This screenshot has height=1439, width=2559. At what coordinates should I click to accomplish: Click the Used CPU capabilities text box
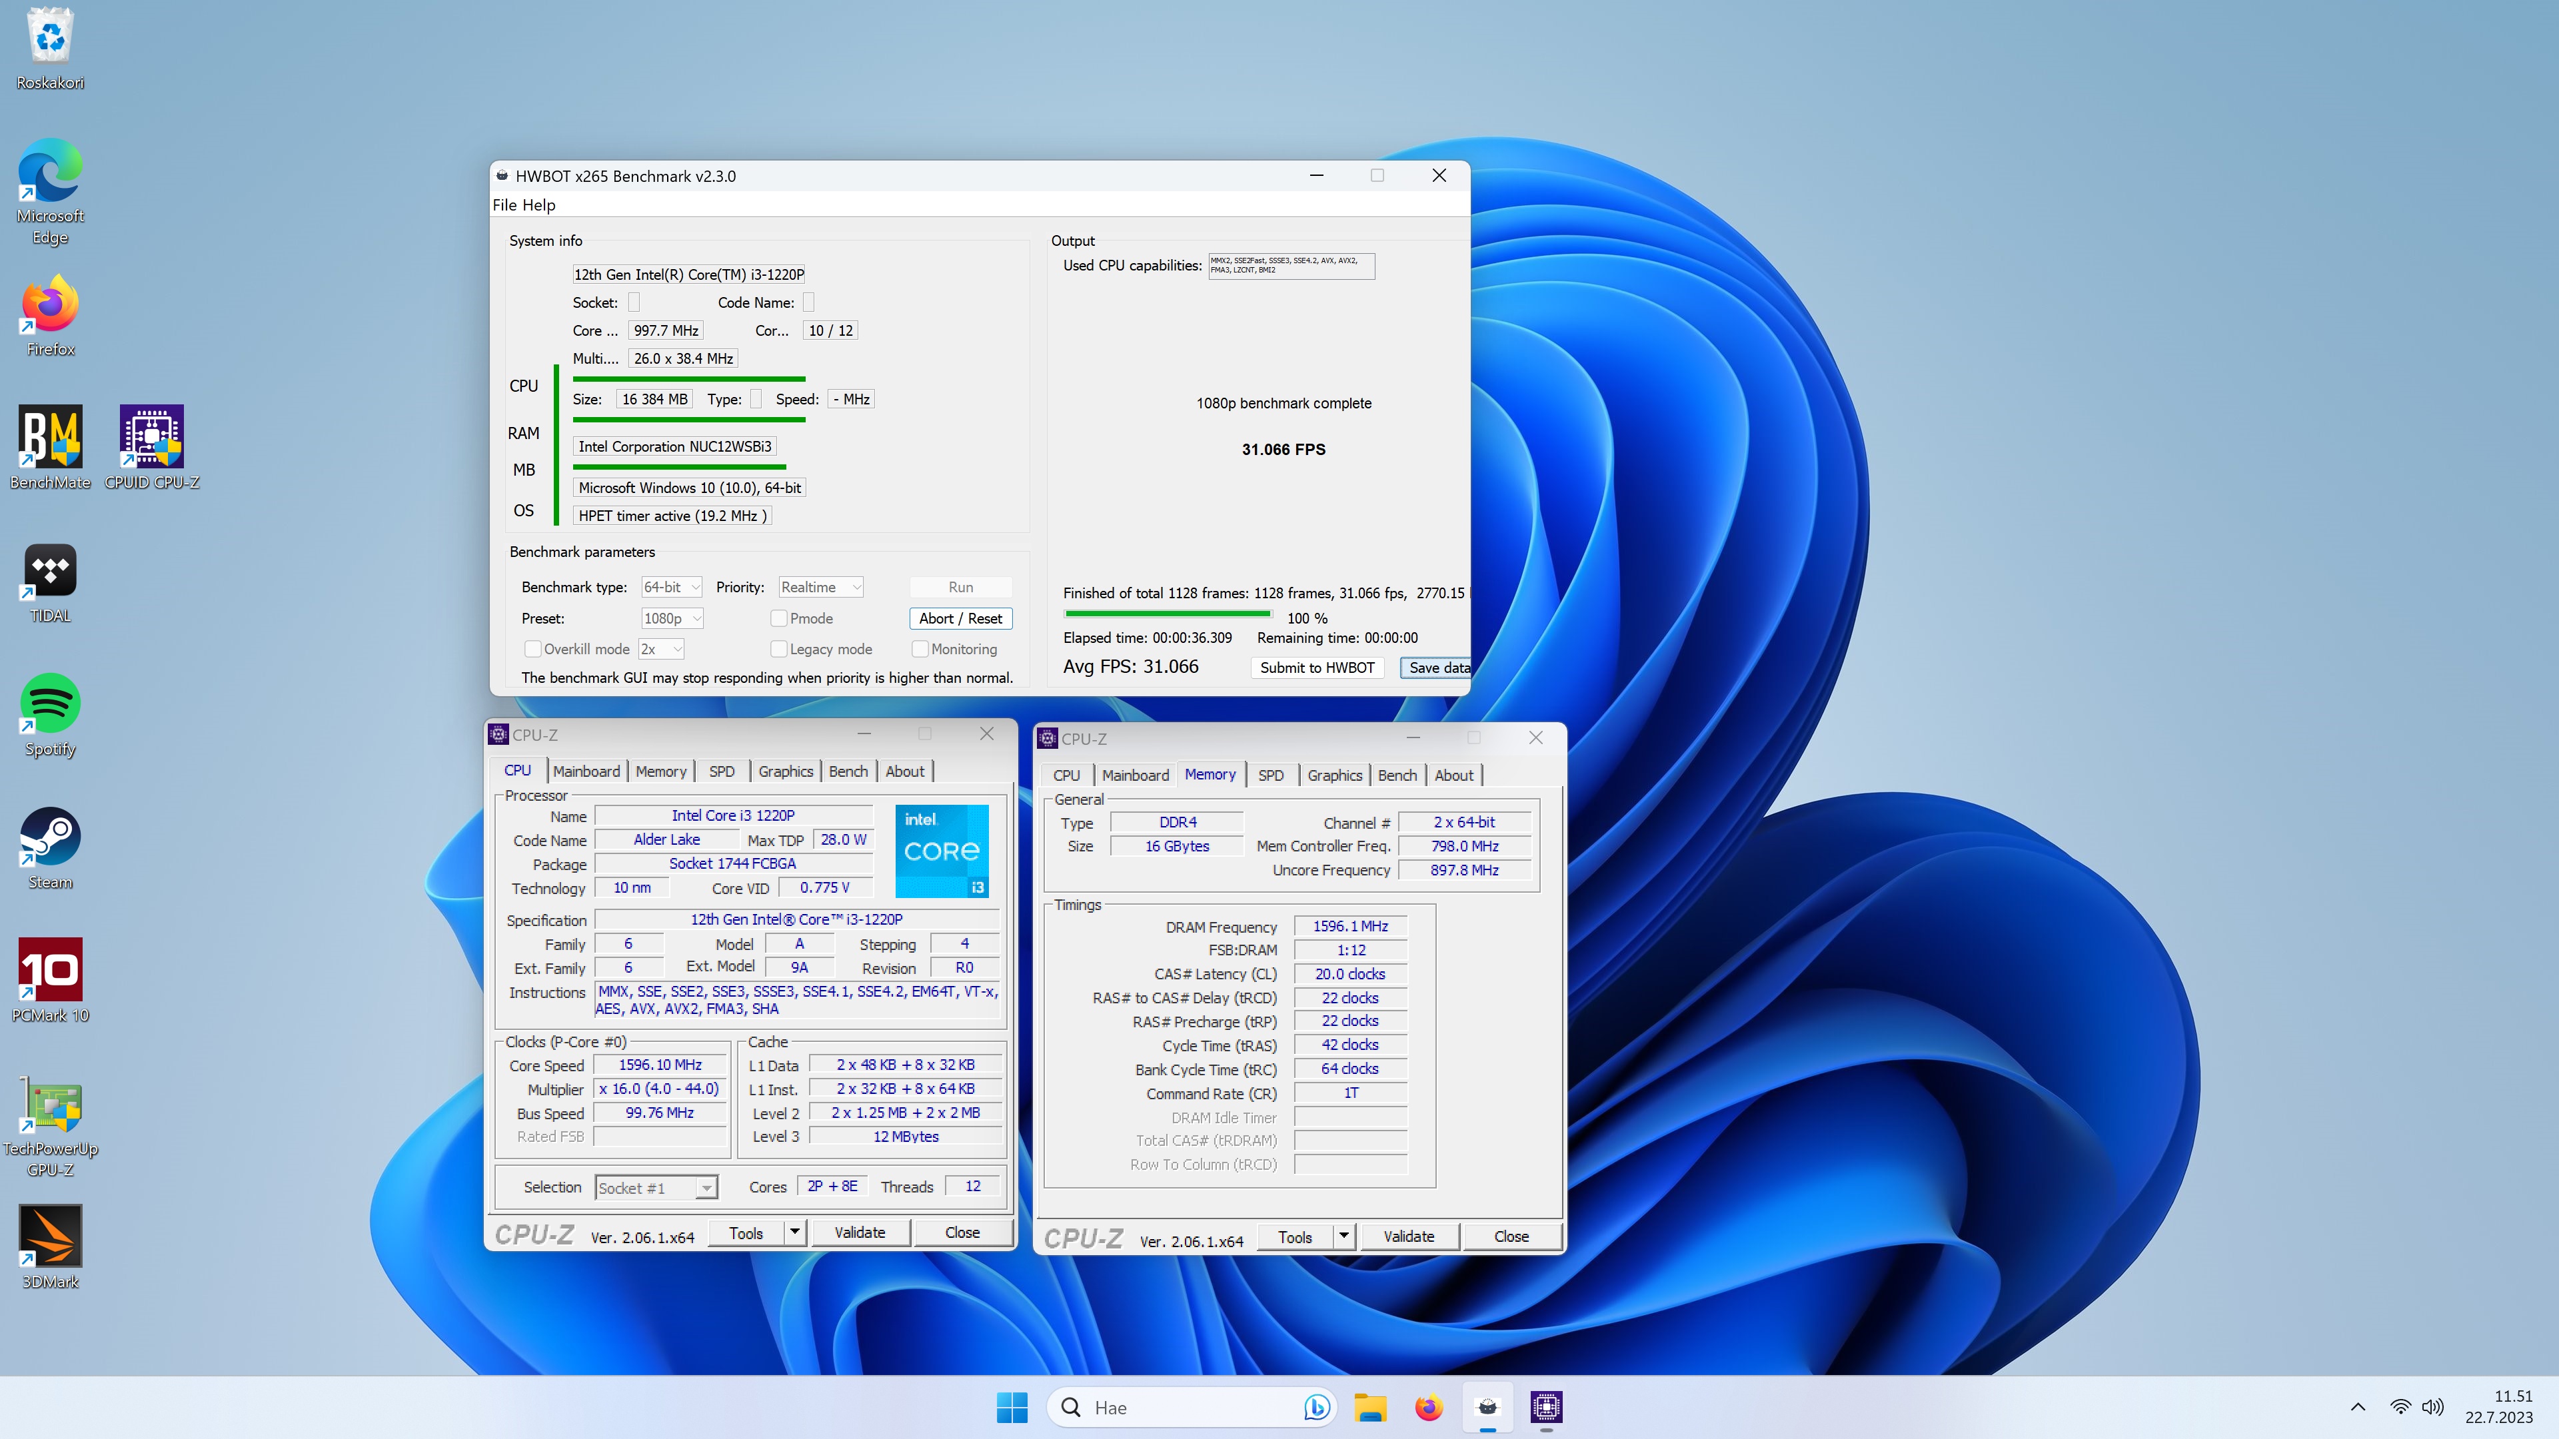click(1291, 265)
